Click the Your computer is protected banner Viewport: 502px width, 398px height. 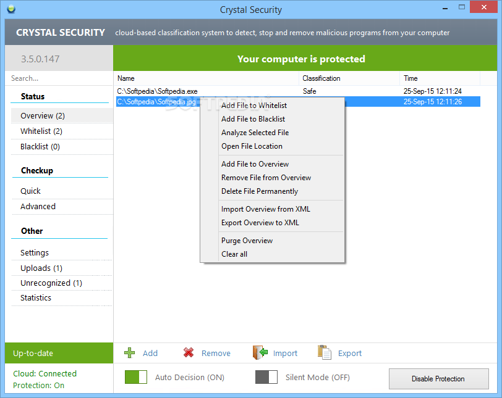point(305,58)
